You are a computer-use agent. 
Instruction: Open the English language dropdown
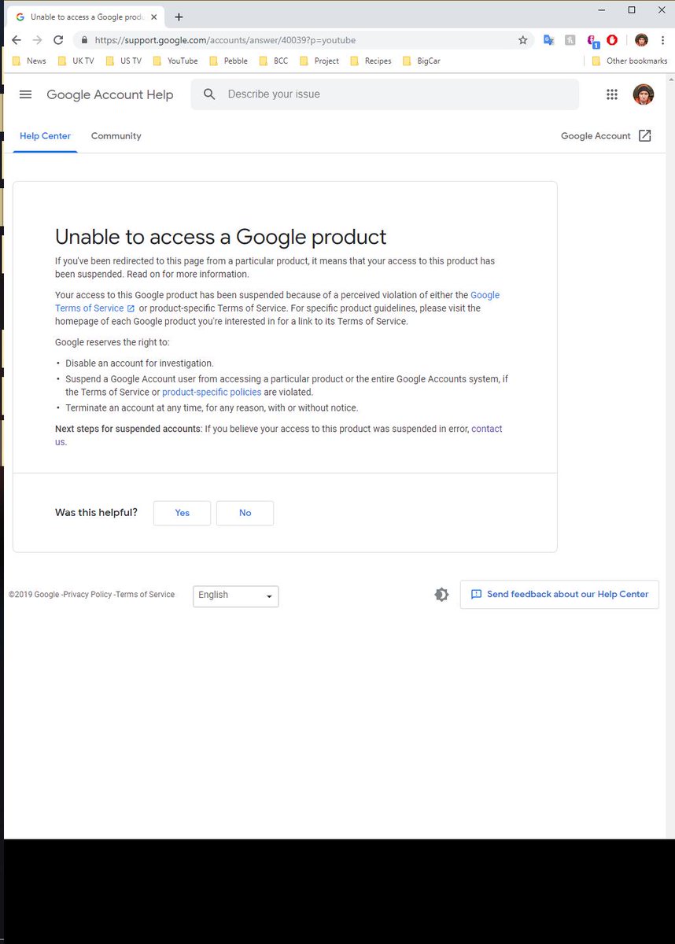(x=236, y=596)
